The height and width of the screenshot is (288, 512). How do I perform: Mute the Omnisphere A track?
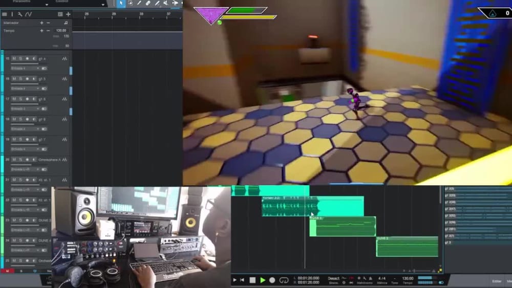click(14, 160)
